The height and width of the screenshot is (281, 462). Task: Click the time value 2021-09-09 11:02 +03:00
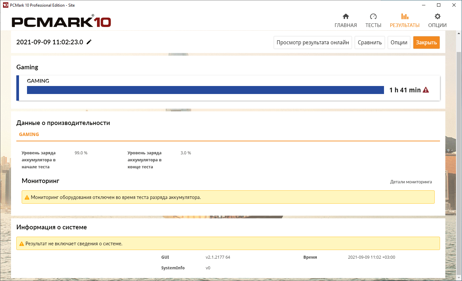pyautogui.click(x=372, y=257)
